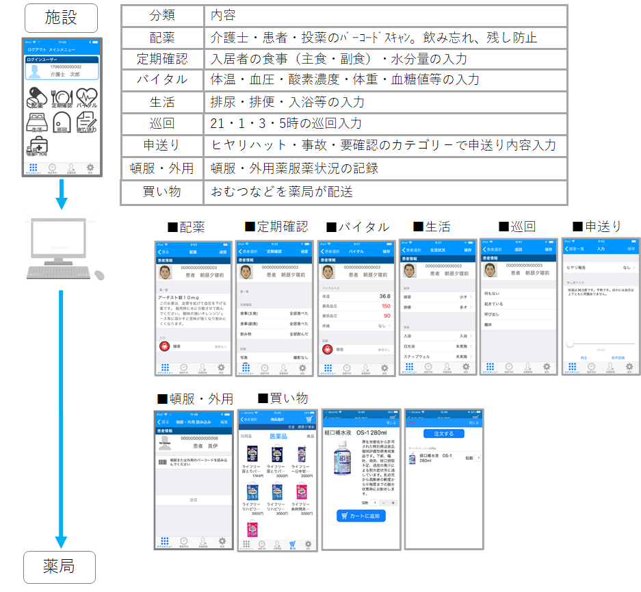Image resolution: width=641 pixels, height=592 pixels.
Task: Switch to the 医薬品 category tab
Action: click(278, 436)
